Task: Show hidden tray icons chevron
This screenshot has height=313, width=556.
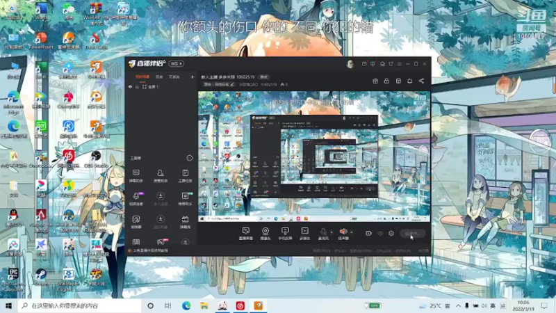Action: point(458,305)
